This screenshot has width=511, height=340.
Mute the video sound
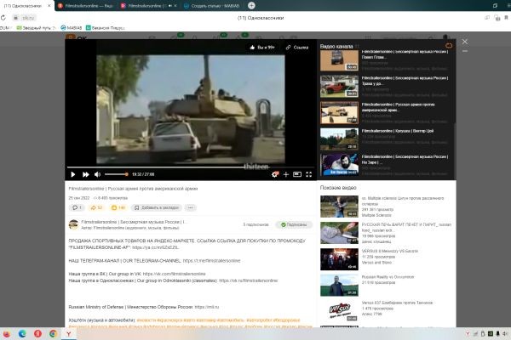pyautogui.click(x=97, y=174)
